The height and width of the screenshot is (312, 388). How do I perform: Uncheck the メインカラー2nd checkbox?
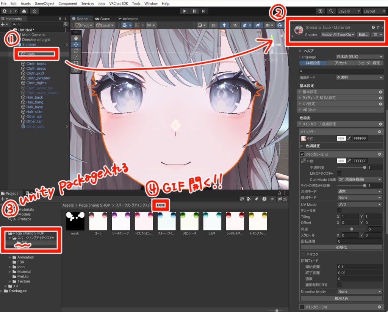302,154
